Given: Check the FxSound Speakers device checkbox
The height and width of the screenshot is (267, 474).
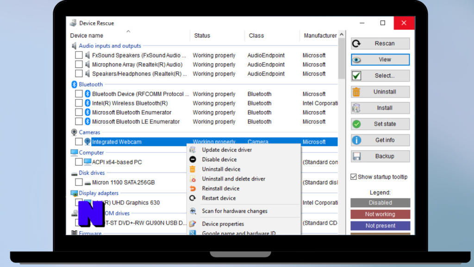Looking at the screenshot, I should [x=79, y=55].
